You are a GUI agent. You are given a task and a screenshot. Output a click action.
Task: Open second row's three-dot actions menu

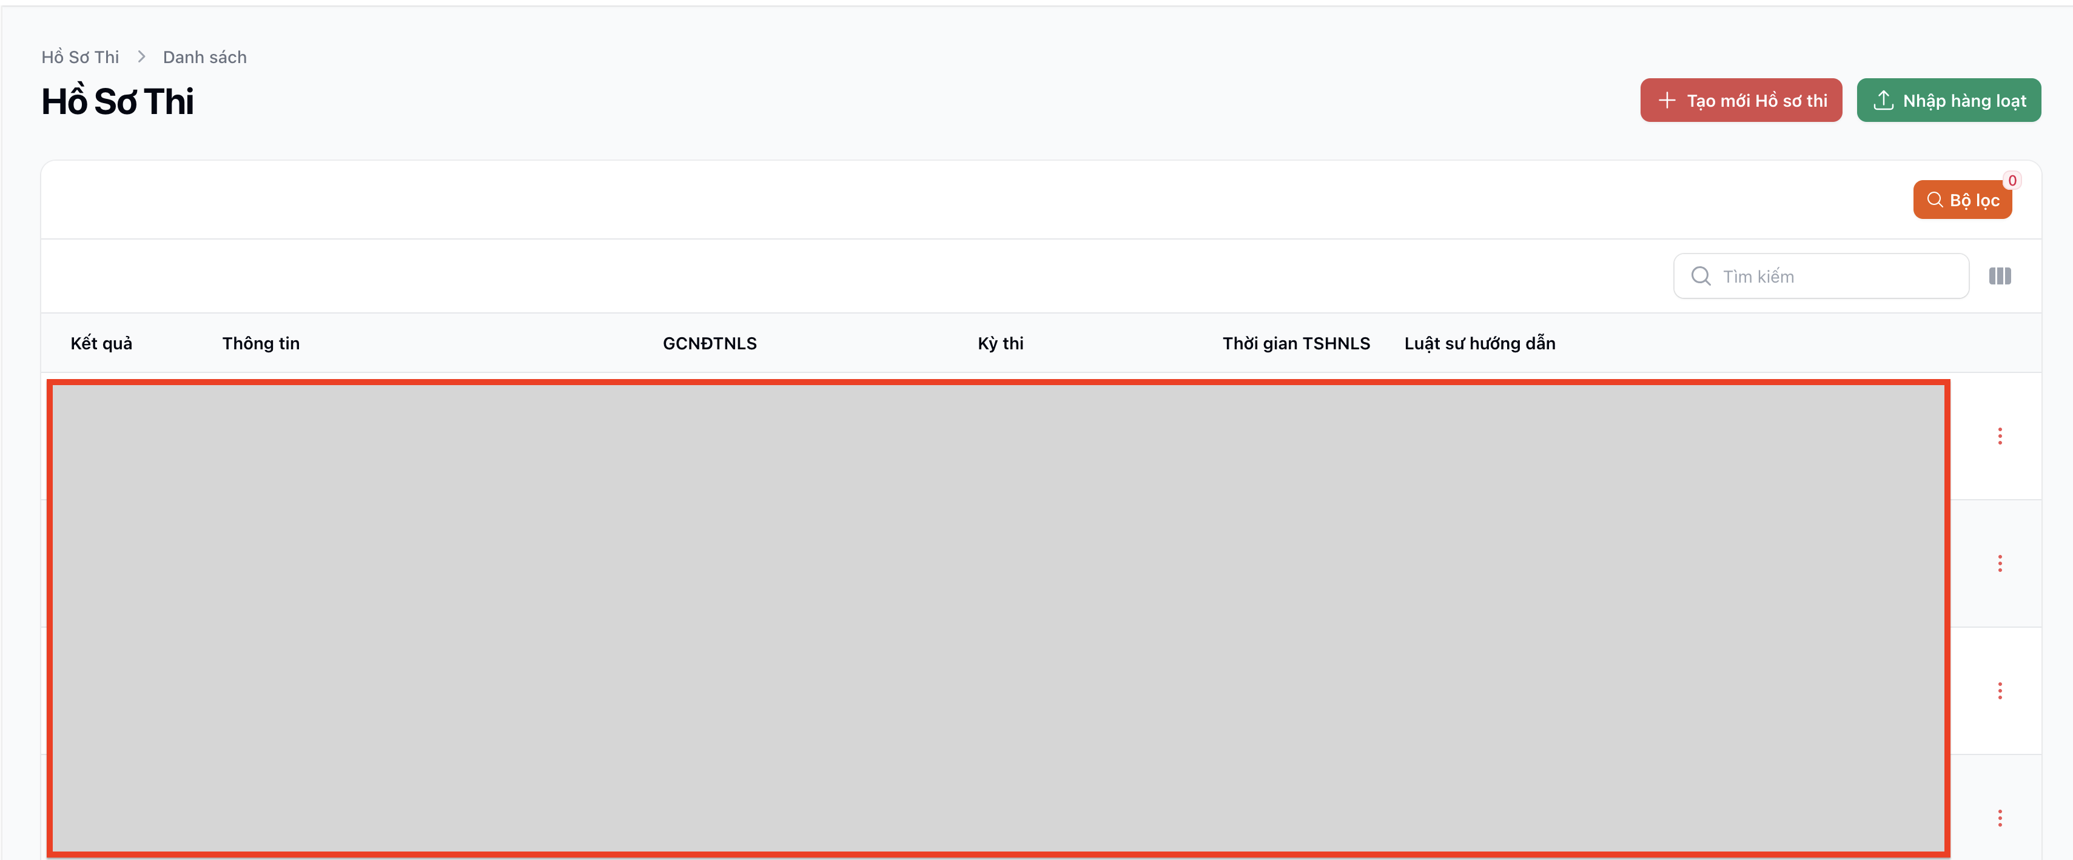click(x=1999, y=563)
